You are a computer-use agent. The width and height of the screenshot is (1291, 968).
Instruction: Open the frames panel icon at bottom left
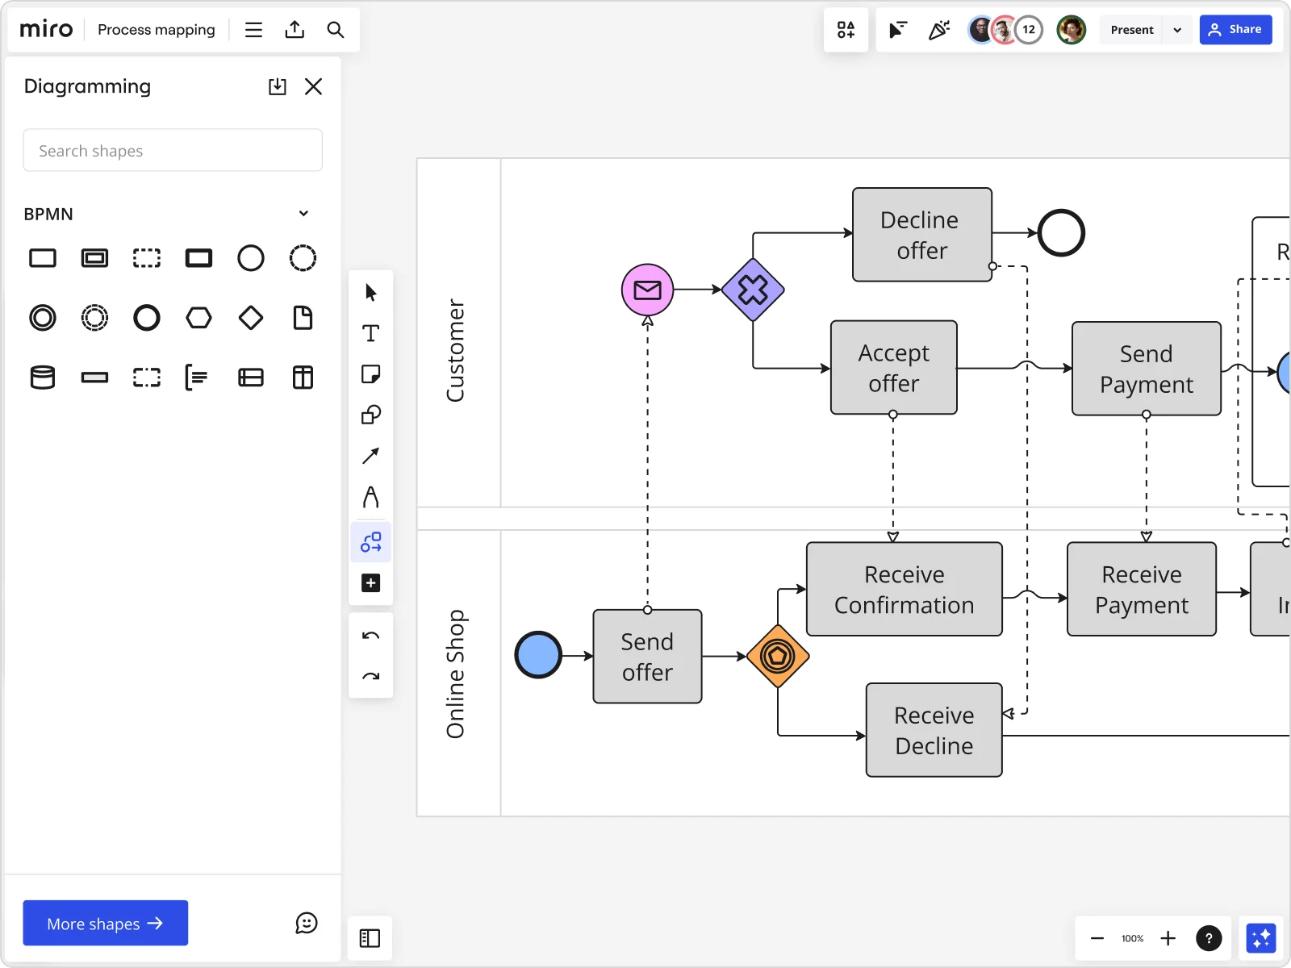click(370, 938)
